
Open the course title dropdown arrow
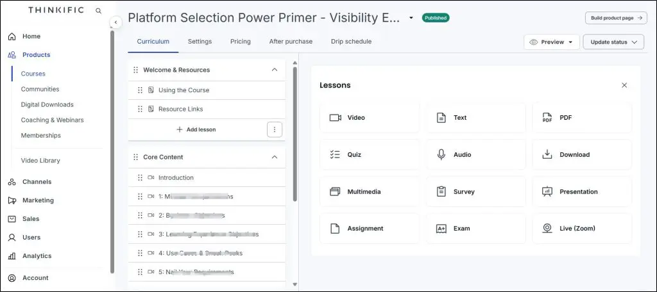click(x=411, y=18)
